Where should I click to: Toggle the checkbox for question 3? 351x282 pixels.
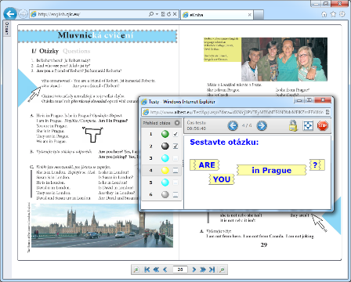tap(175, 158)
